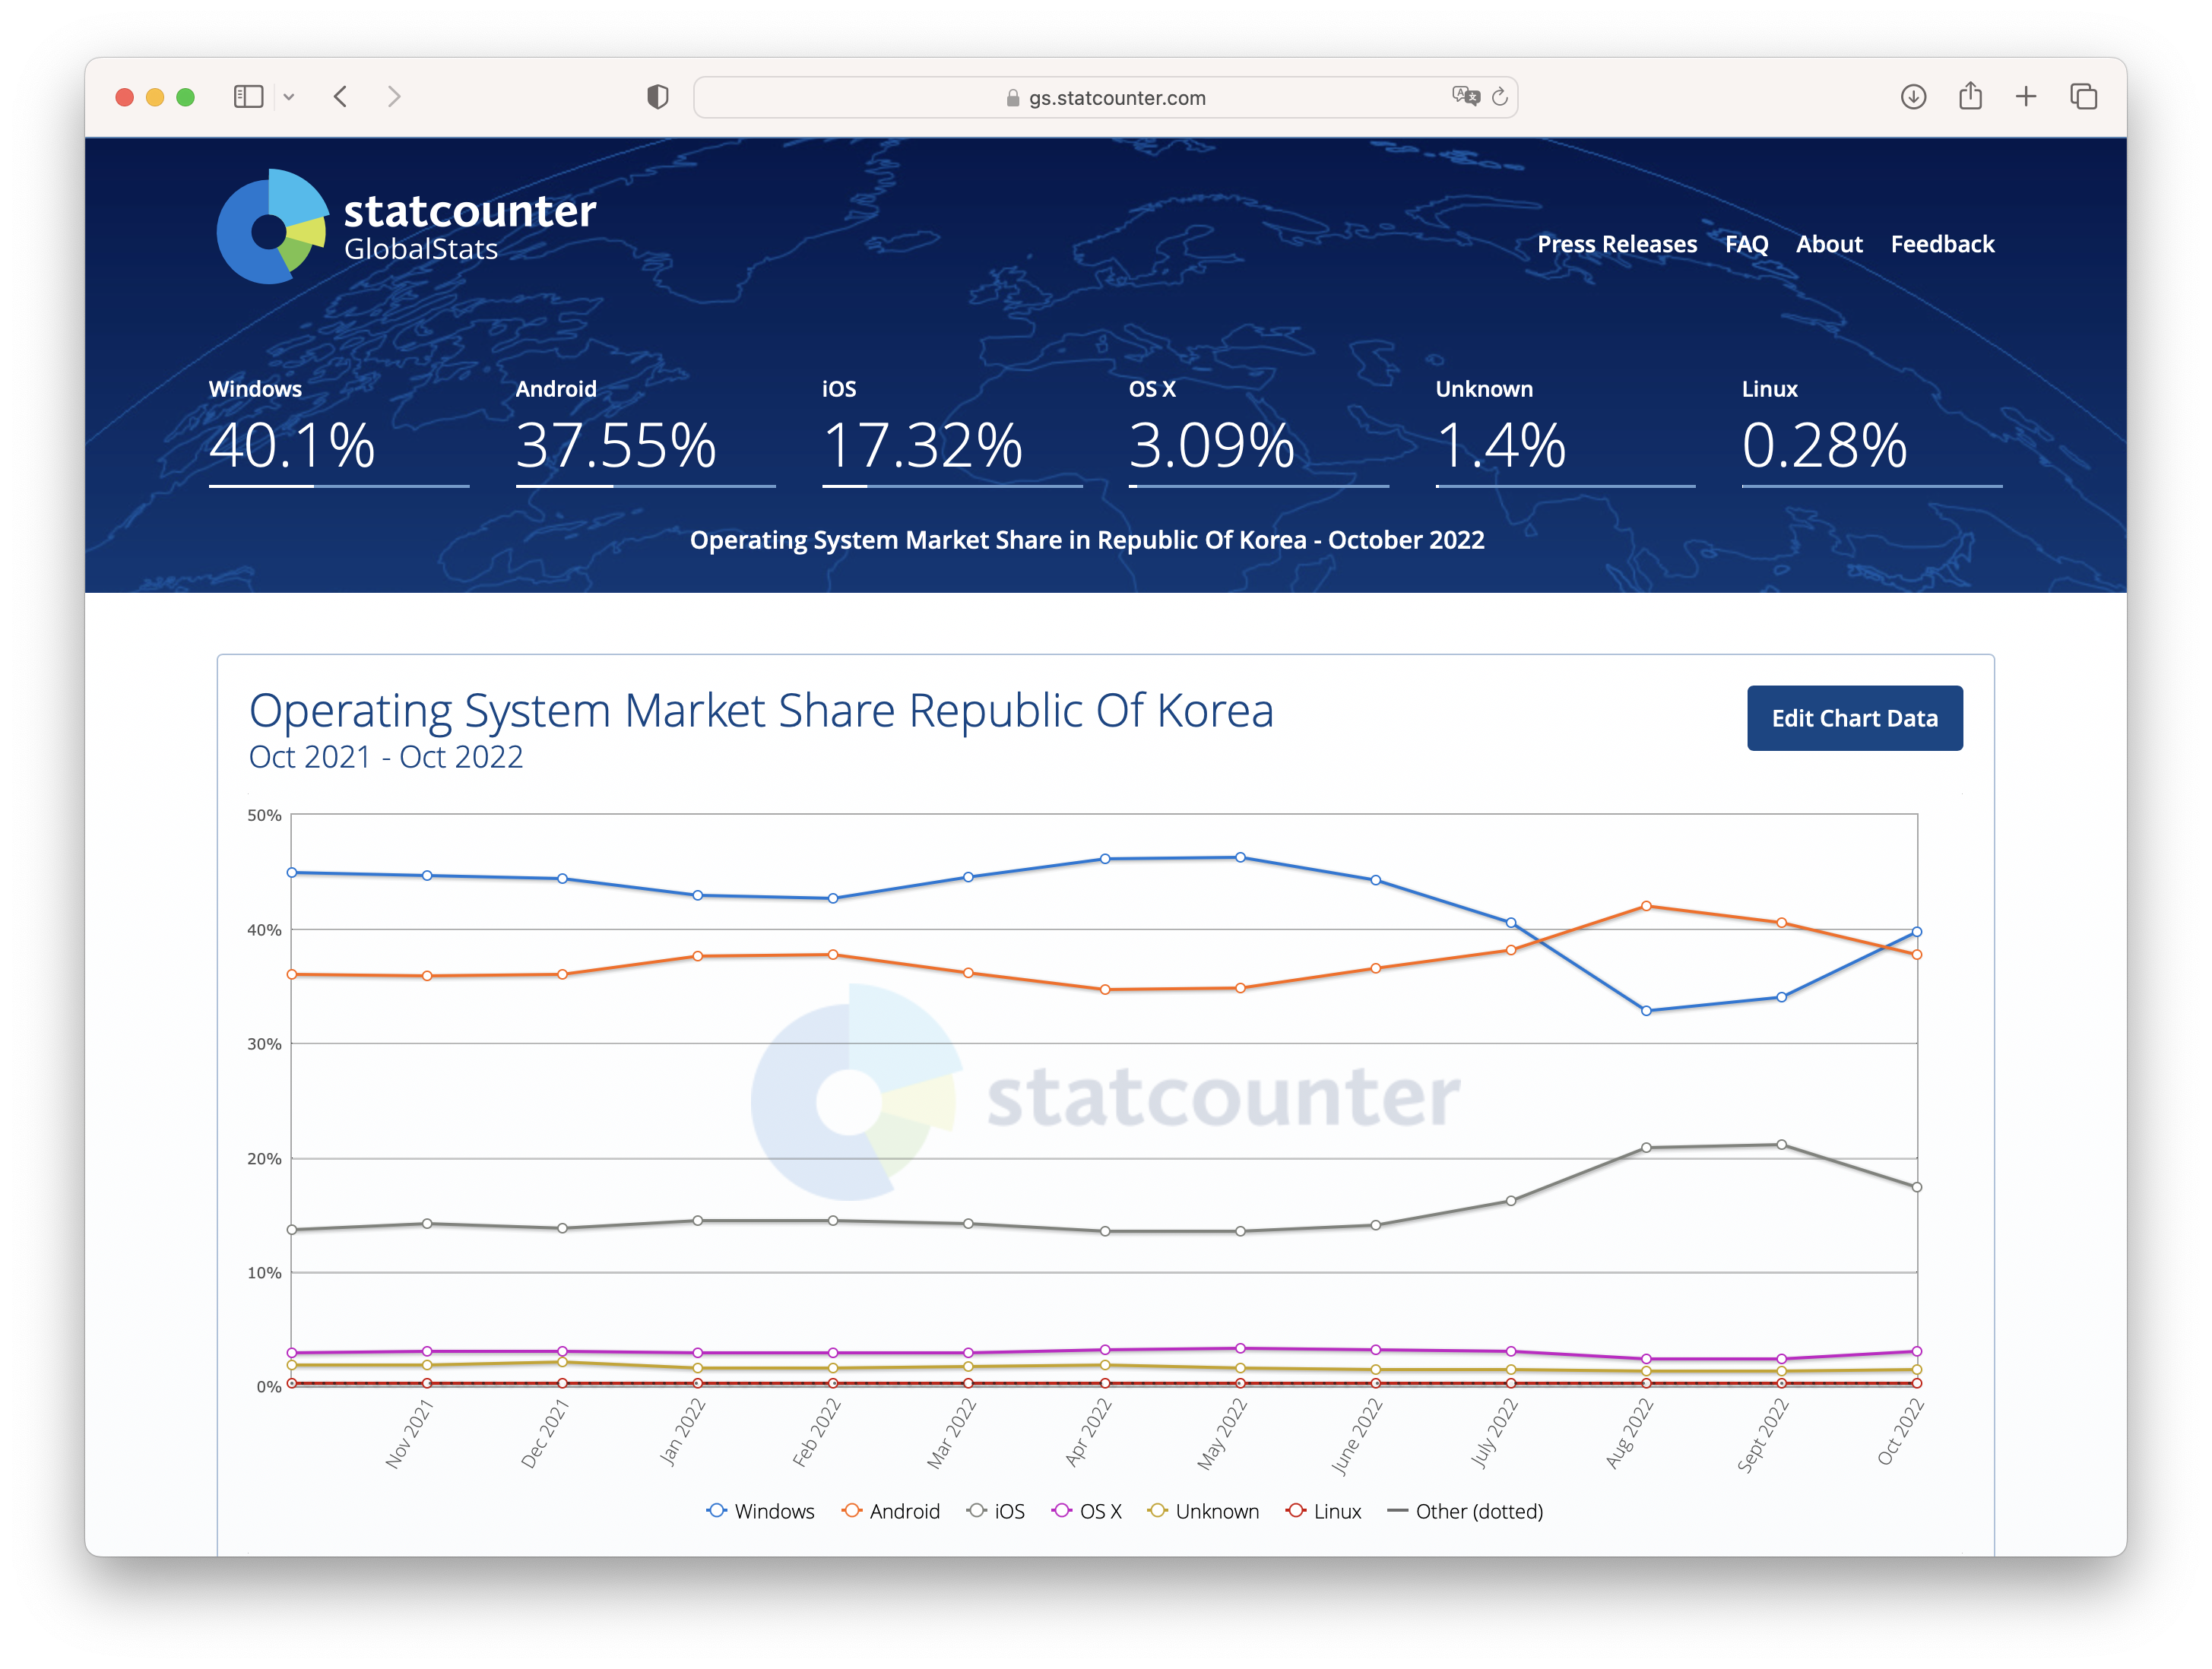
Task: Click the 50% y-axis label
Action: pyautogui.click(x=264, y=815)
